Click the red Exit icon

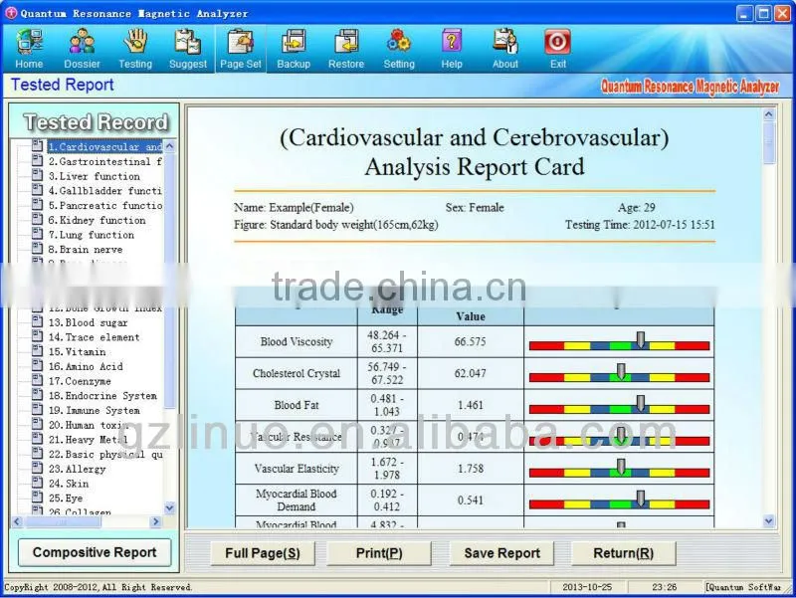pyautogui.click(x=558, y=49)
